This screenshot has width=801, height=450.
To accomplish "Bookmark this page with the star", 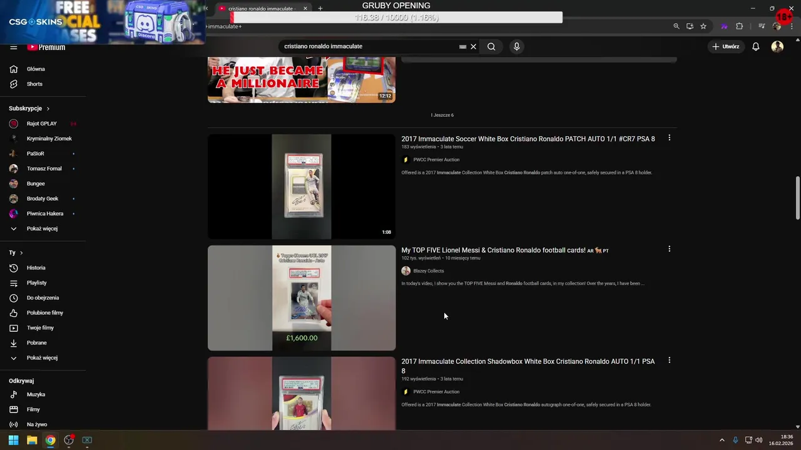I will coord(703,26).
